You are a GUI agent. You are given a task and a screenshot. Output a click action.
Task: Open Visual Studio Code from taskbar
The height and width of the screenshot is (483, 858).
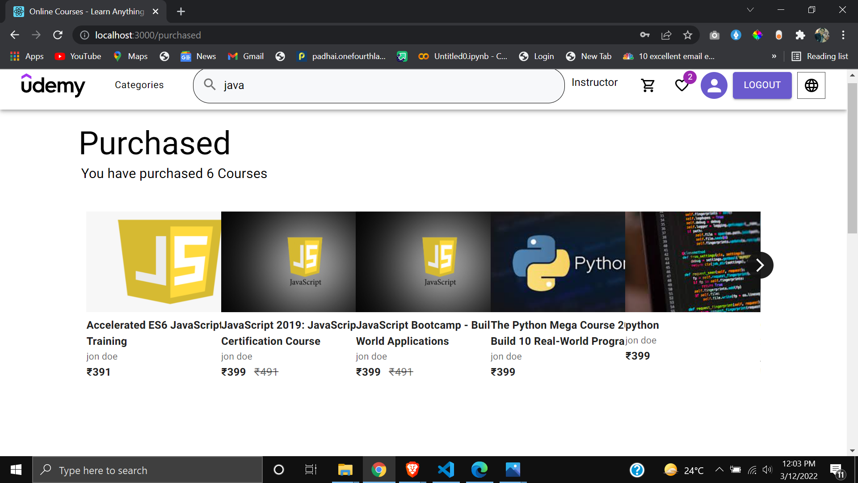pyautogui.click(x=446, y=470)
